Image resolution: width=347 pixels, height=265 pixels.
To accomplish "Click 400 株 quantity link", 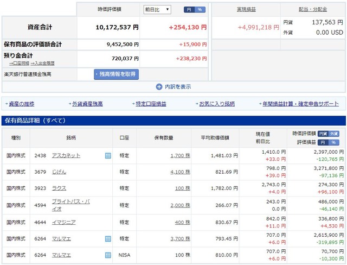I will (183, 222).
